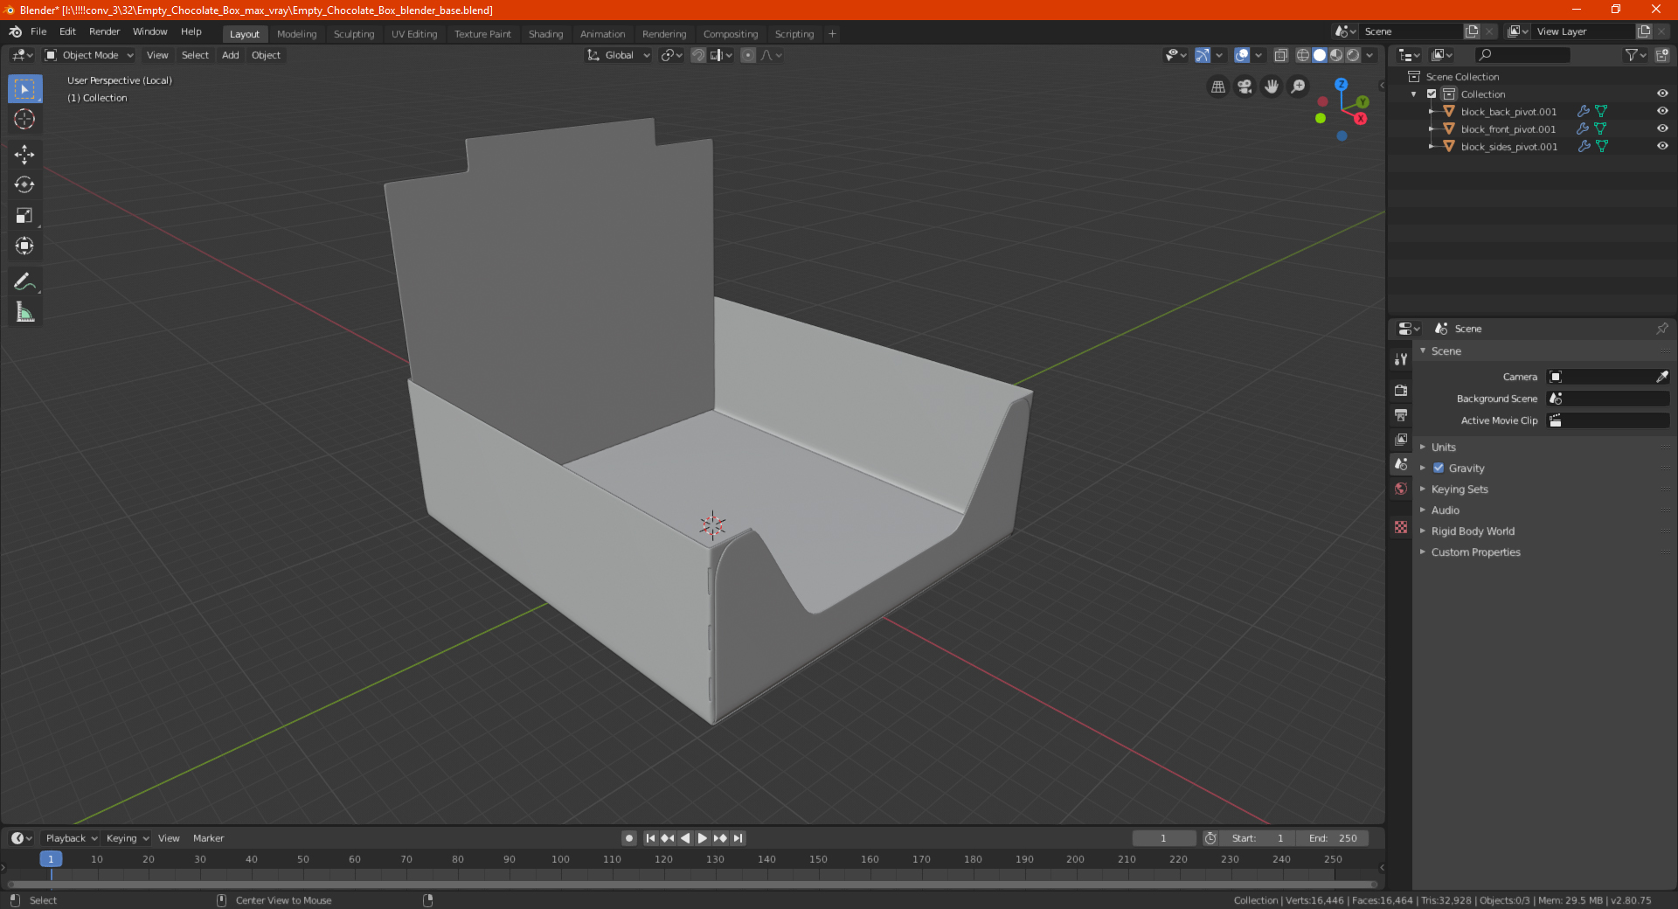The image size is (1678, 909).
Task: Open View Layer properties tab
Action: [x=1401, y=439]
